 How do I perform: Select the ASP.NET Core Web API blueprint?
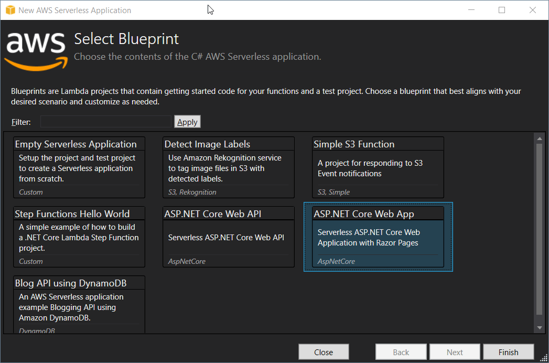point(229,237)
